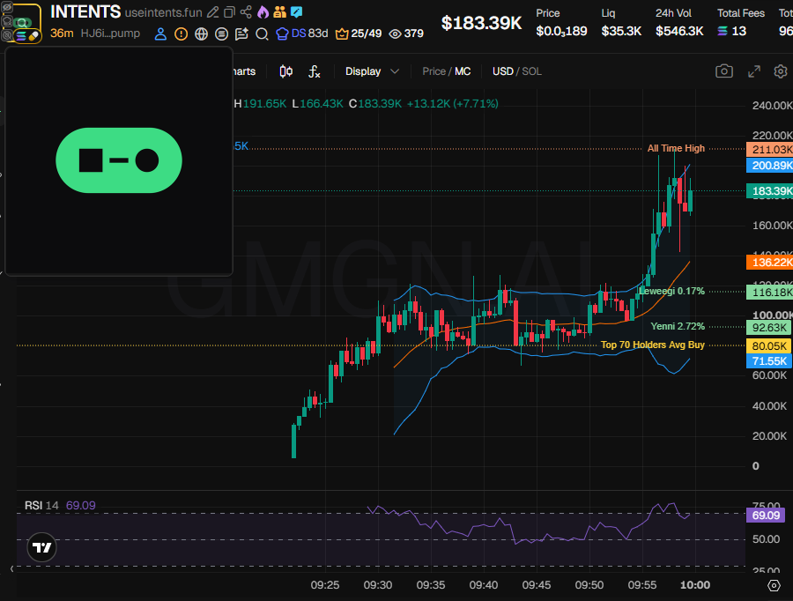Open candlestick chart type selector
Viewport: 793px width, 601px height.
(x=285, y=71)
